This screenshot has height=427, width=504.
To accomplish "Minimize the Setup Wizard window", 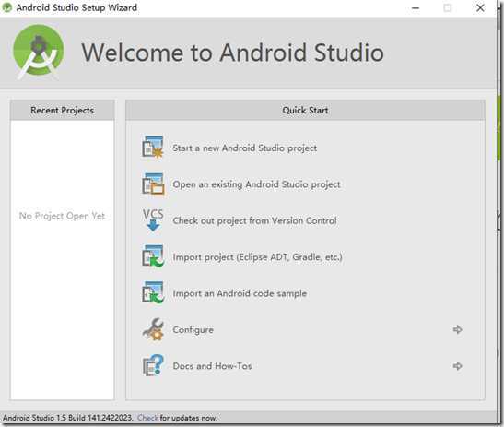I will coord(416,7).
